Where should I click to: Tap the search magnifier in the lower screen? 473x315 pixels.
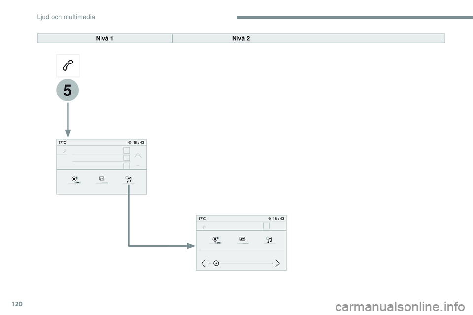pos(203,227)
